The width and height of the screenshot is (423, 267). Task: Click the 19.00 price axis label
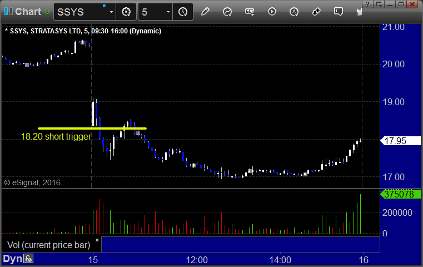[394, 102]
